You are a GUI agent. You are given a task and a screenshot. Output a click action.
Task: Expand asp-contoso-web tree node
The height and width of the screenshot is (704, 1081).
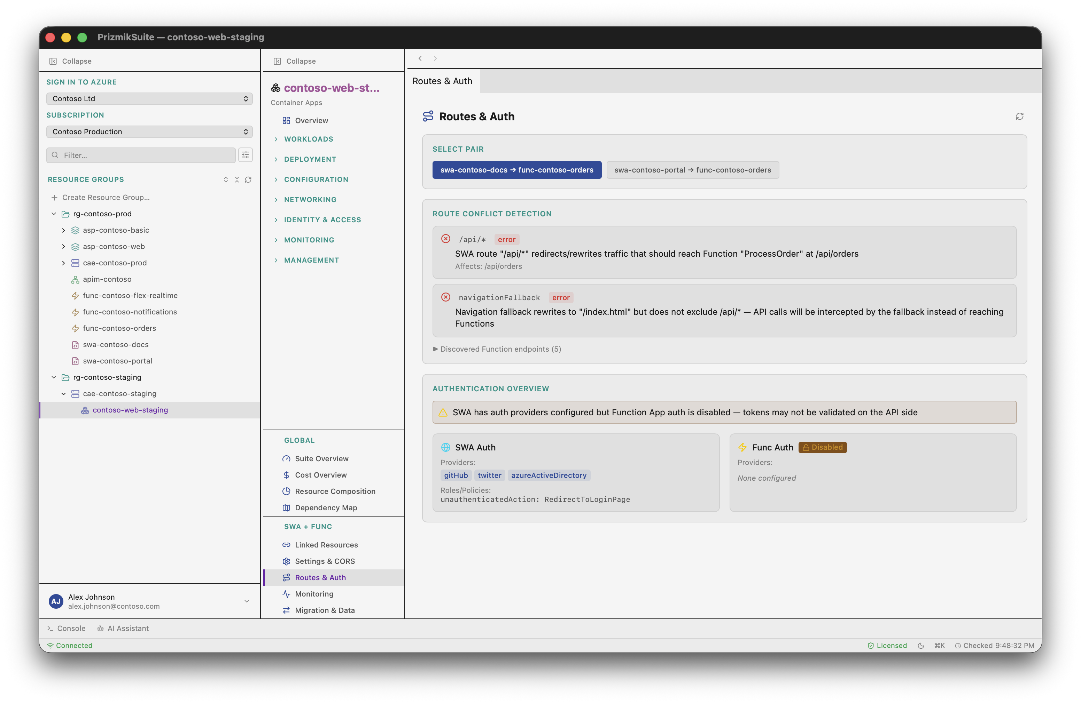(64, 247)
